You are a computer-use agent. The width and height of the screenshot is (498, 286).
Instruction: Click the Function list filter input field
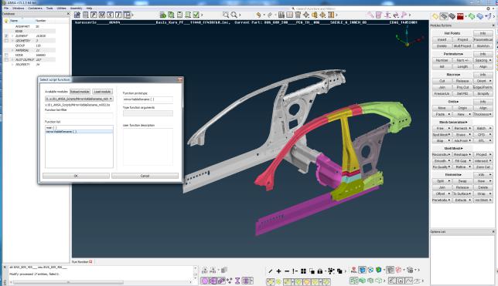[79, 116]
